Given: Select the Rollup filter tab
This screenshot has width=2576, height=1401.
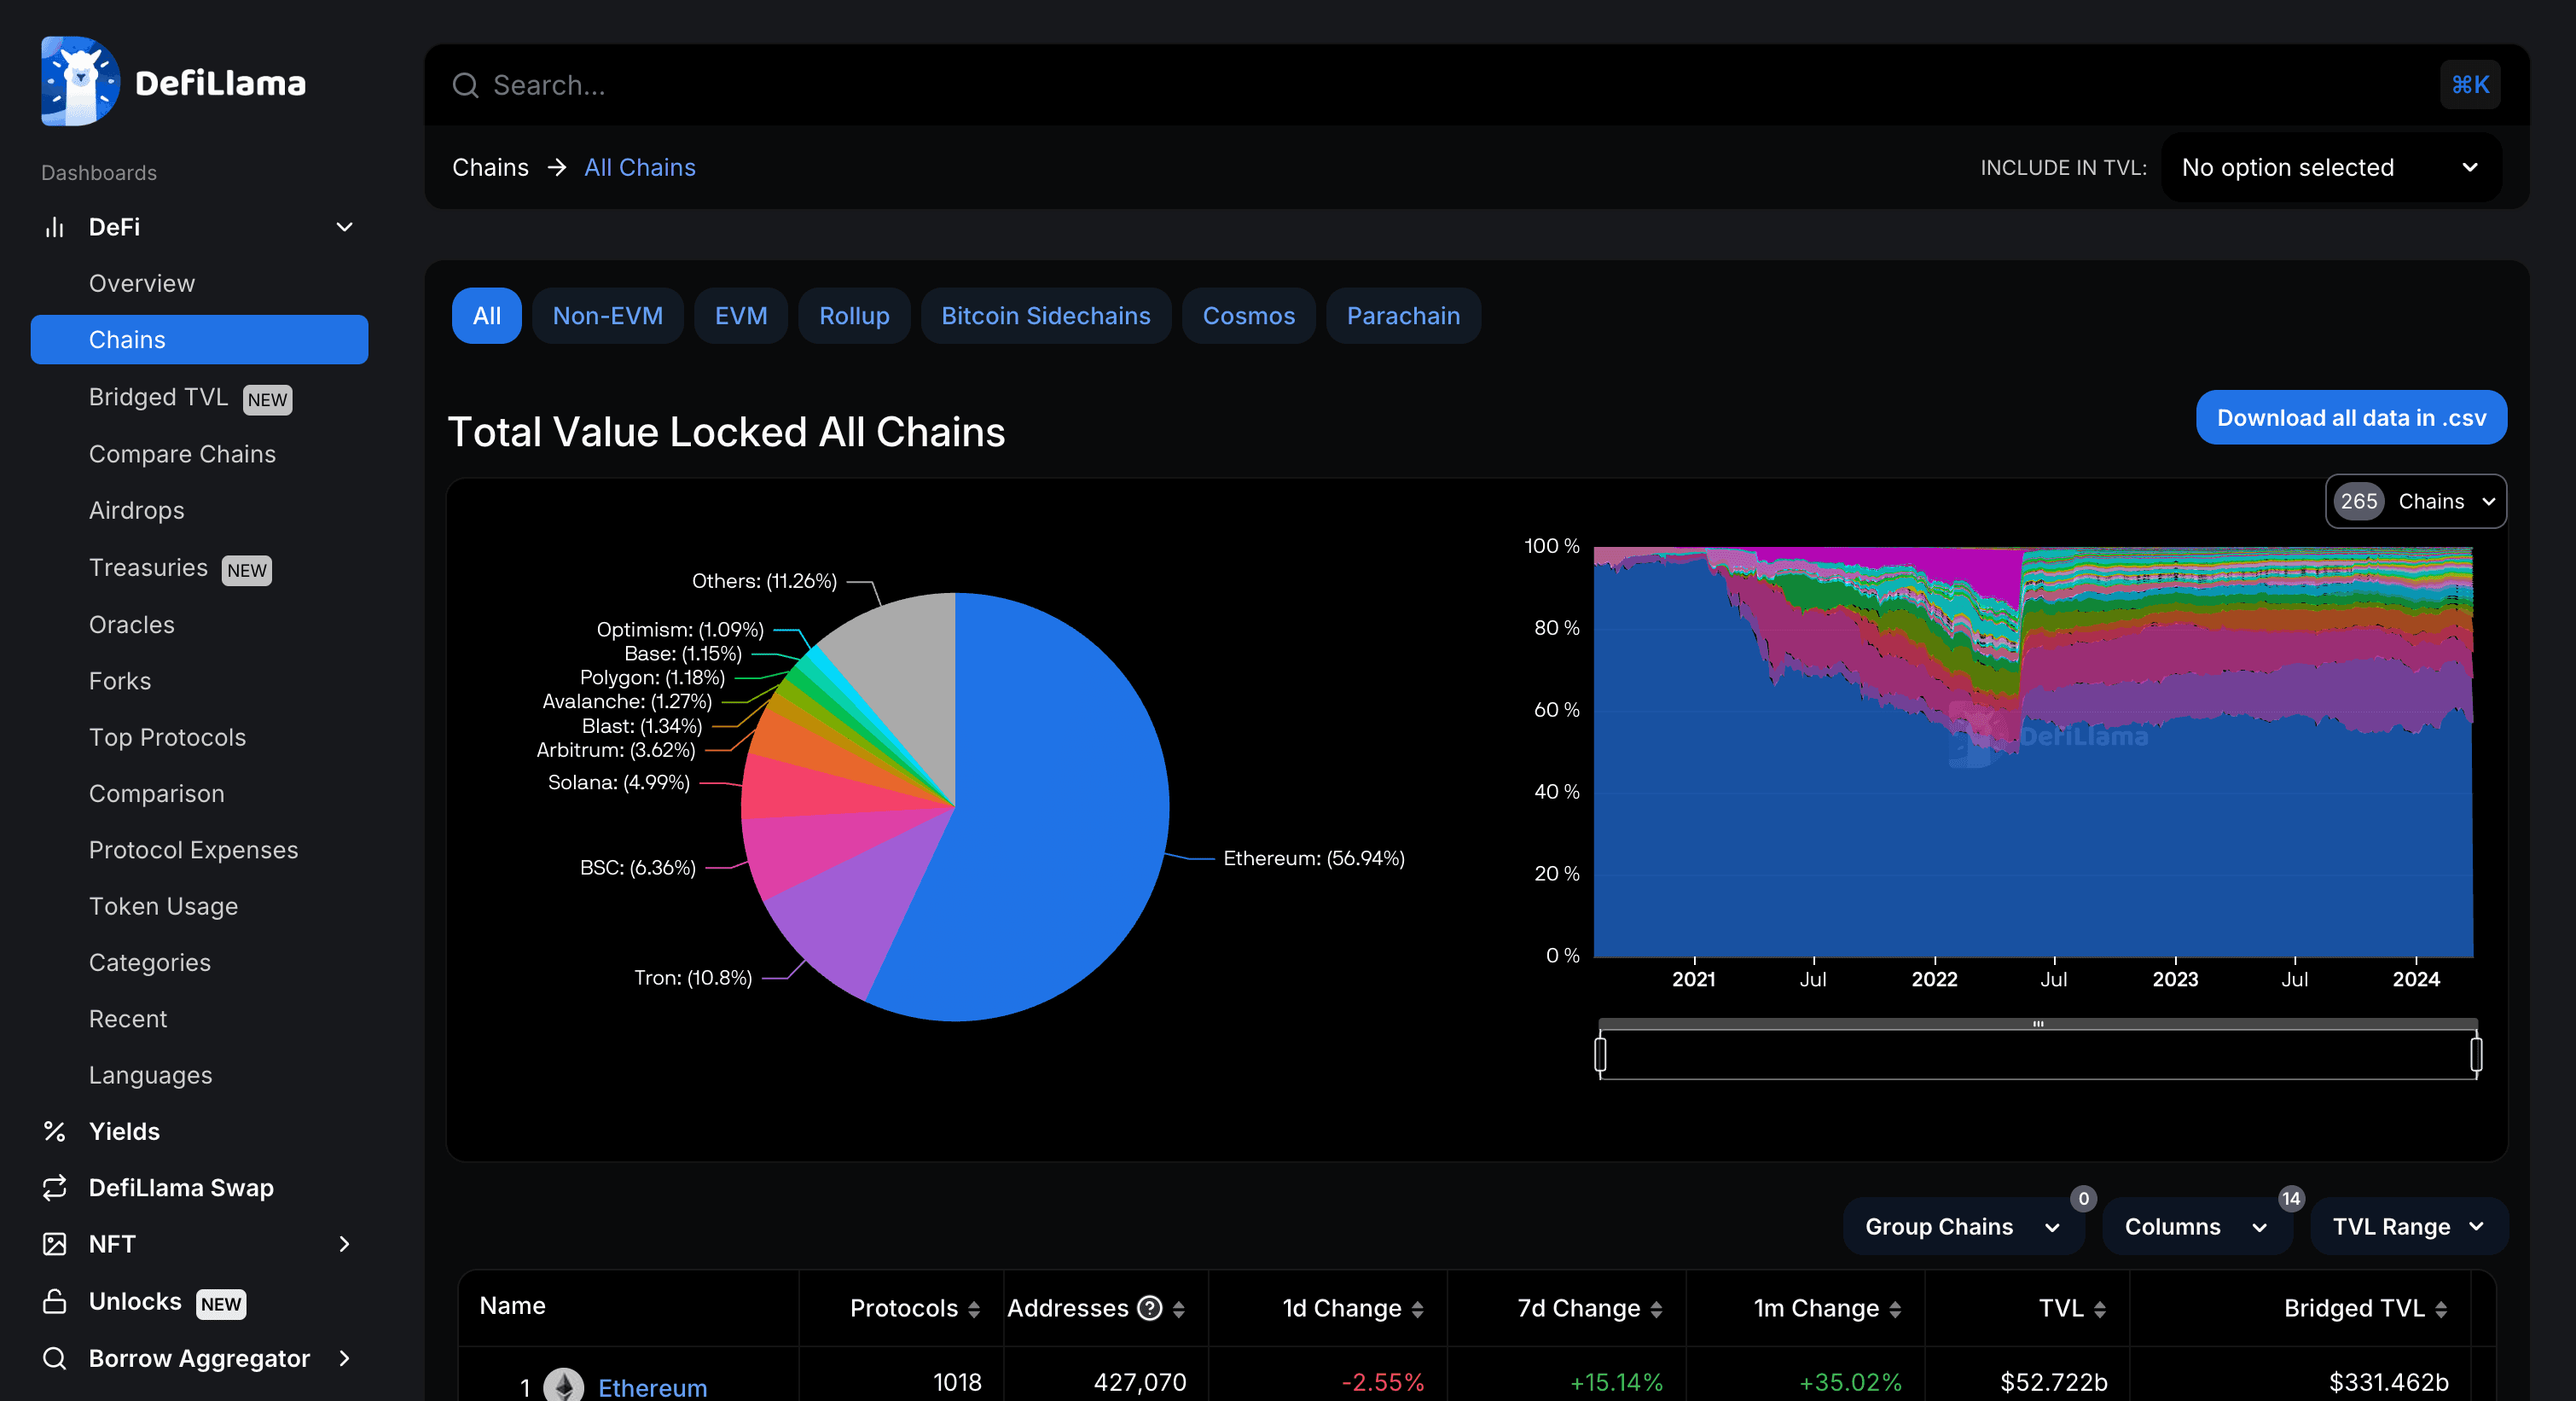Looking at the screenshot, I should (854, 315).
